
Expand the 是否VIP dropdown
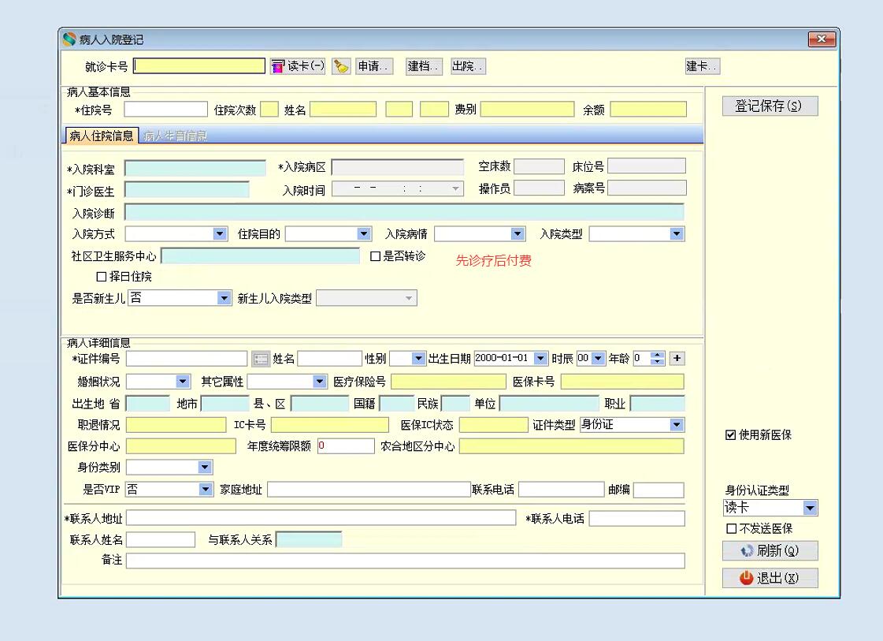206,490
